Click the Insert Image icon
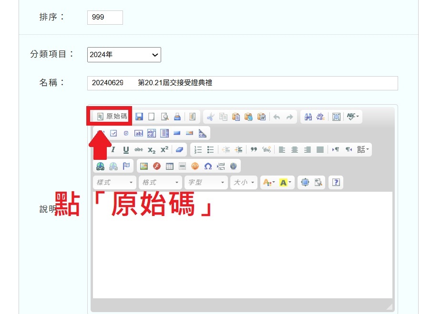 point(144,167)
